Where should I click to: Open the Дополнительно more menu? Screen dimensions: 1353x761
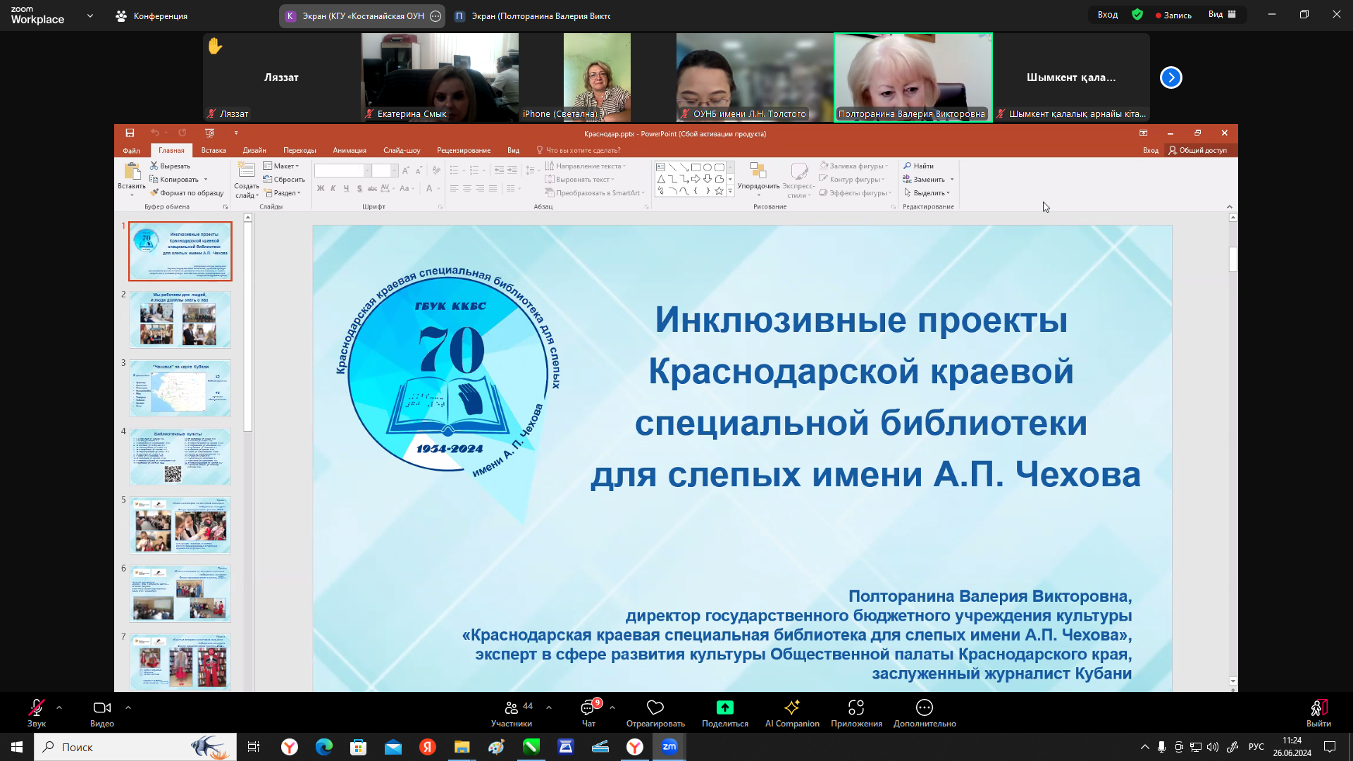click(925, 712)
